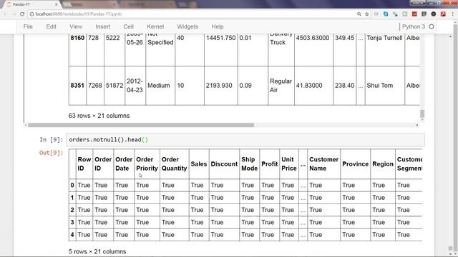The height and width of the screenshot is (257, 458).
Task: Open the Chrome three-dot menu
Action: point(453,14)
